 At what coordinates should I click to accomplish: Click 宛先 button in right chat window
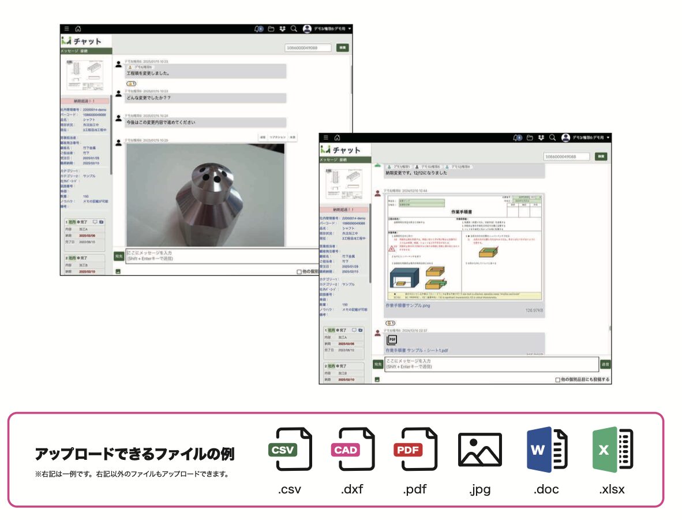tap(378, 364)
